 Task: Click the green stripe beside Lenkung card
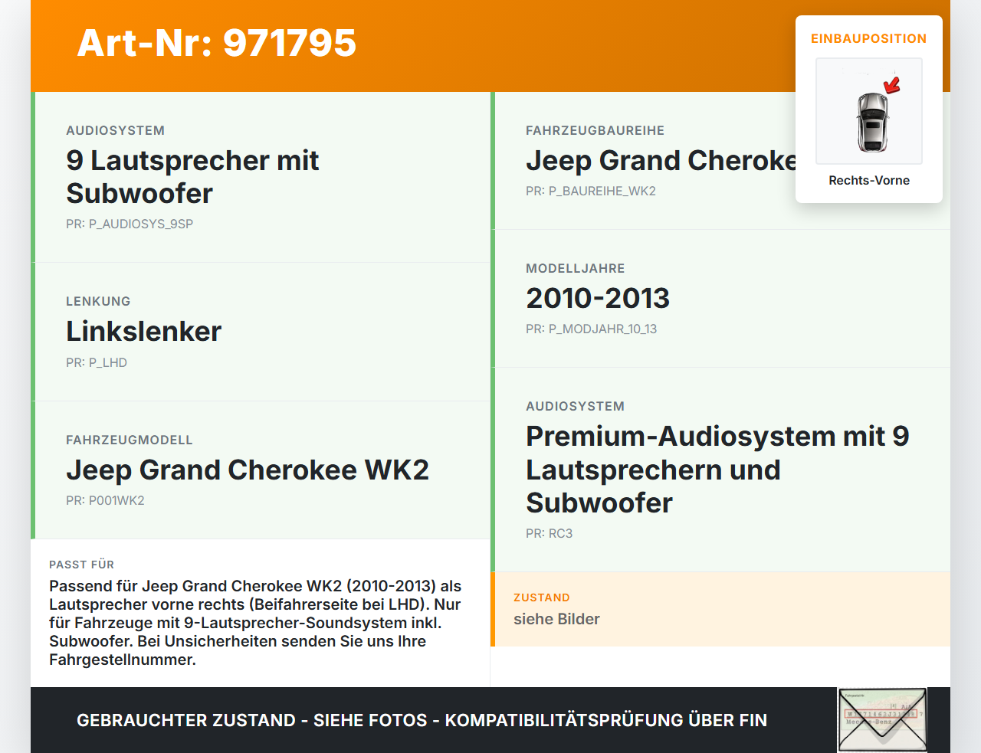[31, 331]
